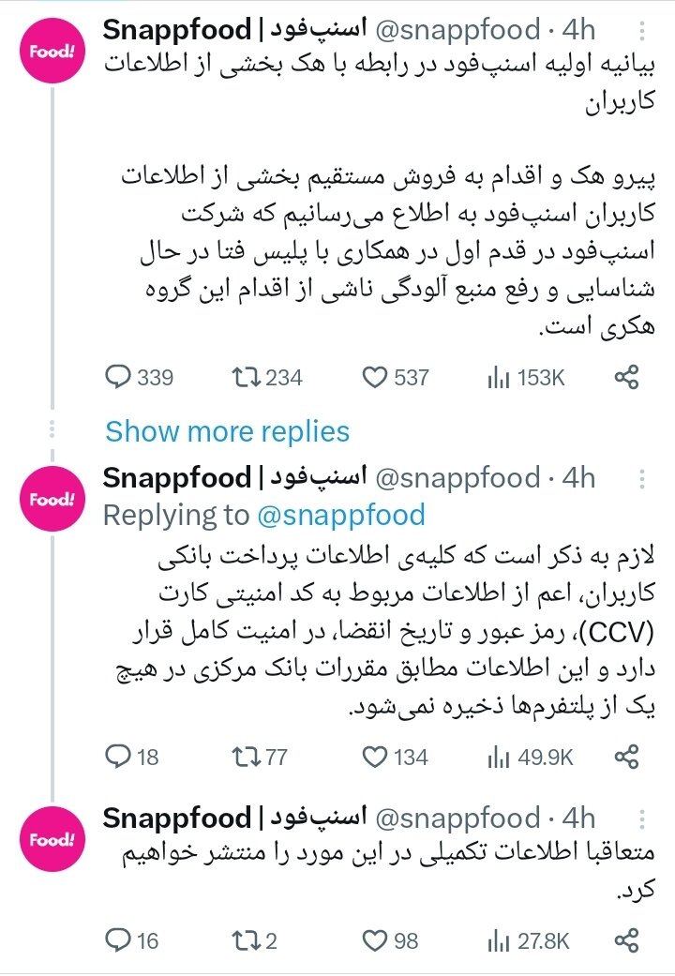Open the three-dot menu on the bottom tweet
The height and width of the screenshot is (976, 675).
641,818
